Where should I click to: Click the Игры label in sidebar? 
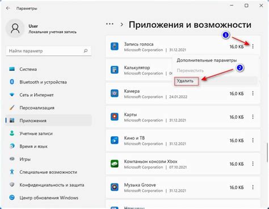coord(25,159)
